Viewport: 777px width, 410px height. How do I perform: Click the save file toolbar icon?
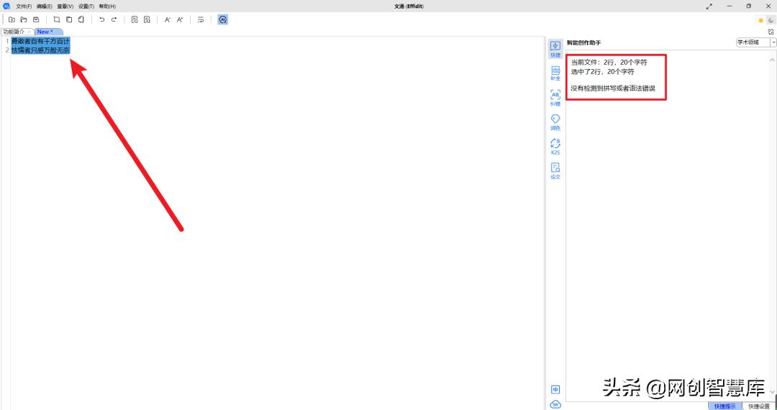[36, 20]
